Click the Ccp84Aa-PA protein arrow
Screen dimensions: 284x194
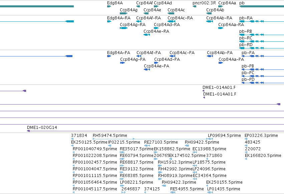click(x=221, y=63)
